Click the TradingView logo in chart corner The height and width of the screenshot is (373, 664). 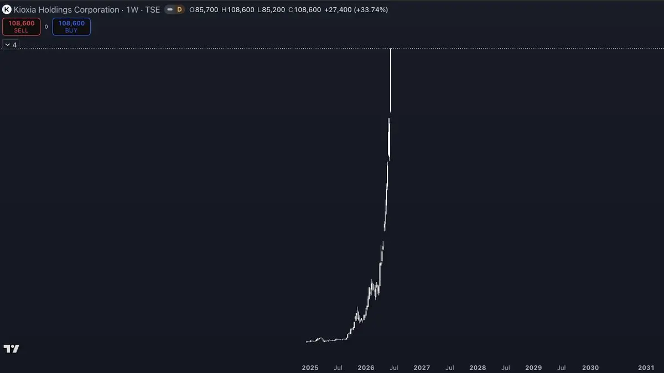(11, 349)
